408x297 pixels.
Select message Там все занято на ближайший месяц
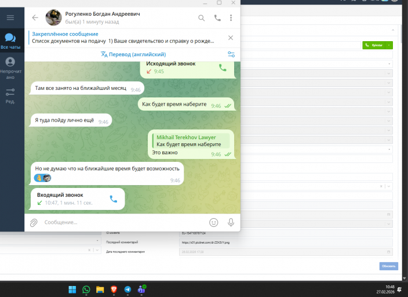pyautogui.click(x=87, y=88)
